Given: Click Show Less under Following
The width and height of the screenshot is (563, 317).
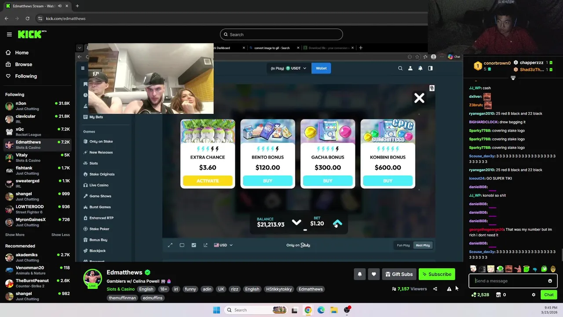Looking at the screenshot, I should click(60, 235).
